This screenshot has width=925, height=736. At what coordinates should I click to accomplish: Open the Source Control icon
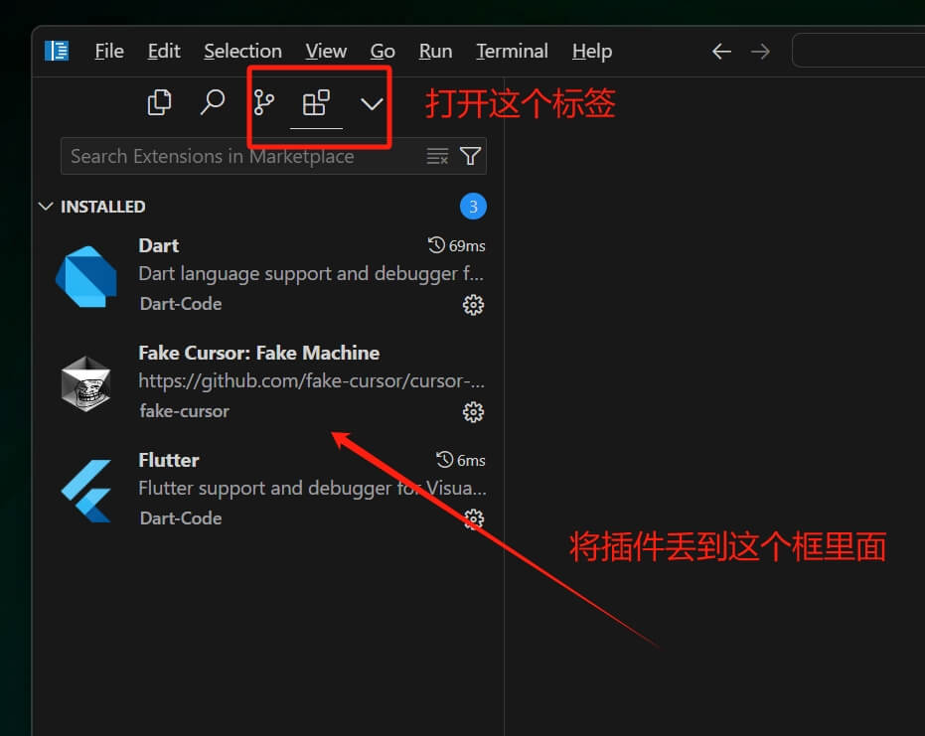(x=264, y=102)
